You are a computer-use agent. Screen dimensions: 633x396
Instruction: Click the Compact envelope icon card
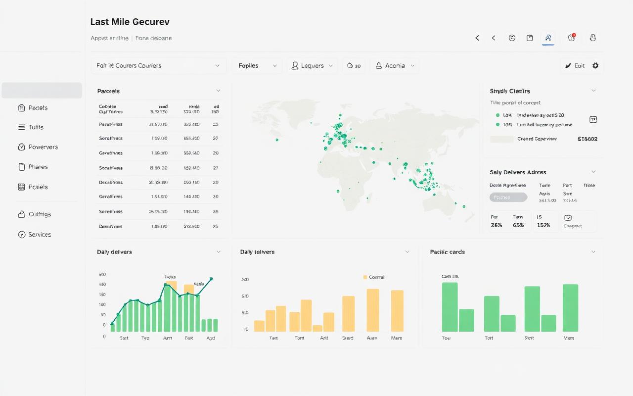[x=578, y=221]
